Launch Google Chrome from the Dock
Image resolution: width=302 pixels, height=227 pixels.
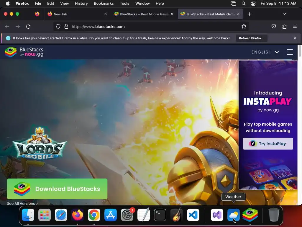[94, 215]
